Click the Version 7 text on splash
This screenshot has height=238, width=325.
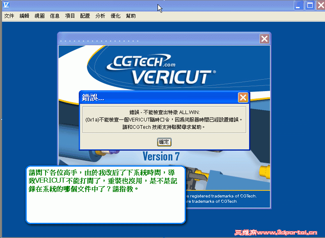[161, 156]
